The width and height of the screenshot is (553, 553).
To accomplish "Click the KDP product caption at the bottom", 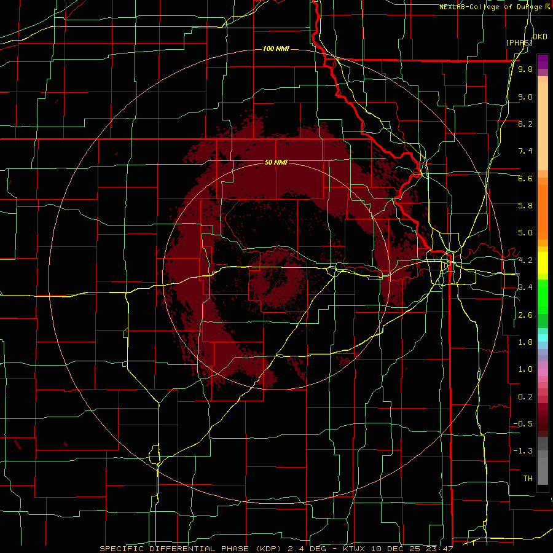I will pos(276,549).
